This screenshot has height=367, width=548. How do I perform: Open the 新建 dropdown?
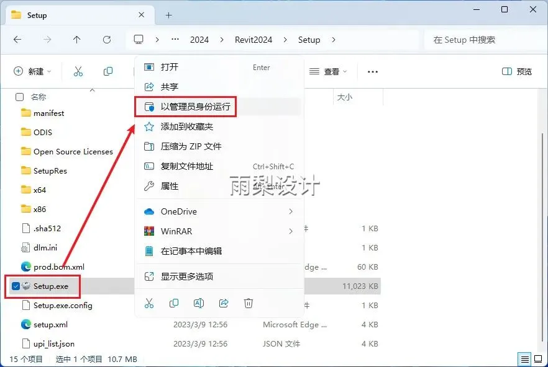tap(32, 71)
